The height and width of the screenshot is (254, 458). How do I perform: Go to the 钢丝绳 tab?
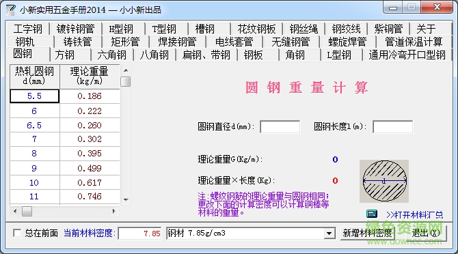tap(304, 29)
